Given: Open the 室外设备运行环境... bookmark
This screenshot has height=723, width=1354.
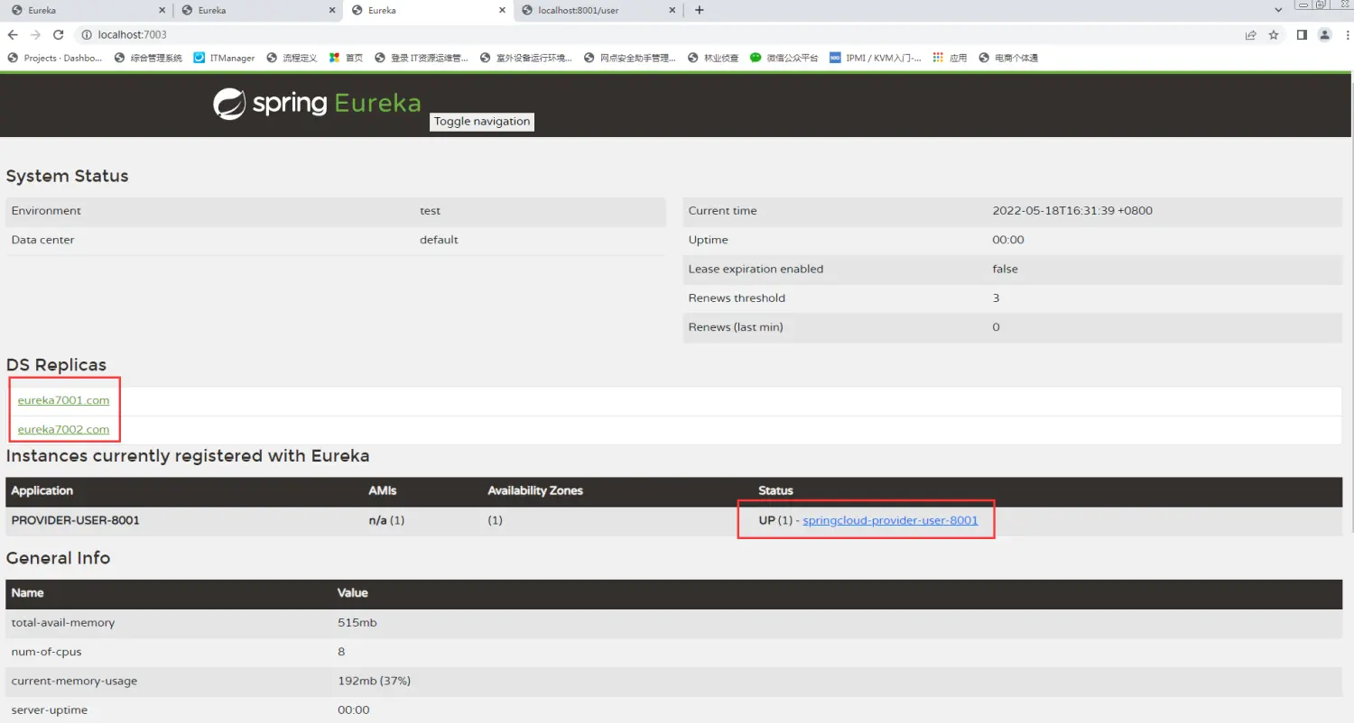Looking at the screenshot, I should coord(525,58).
